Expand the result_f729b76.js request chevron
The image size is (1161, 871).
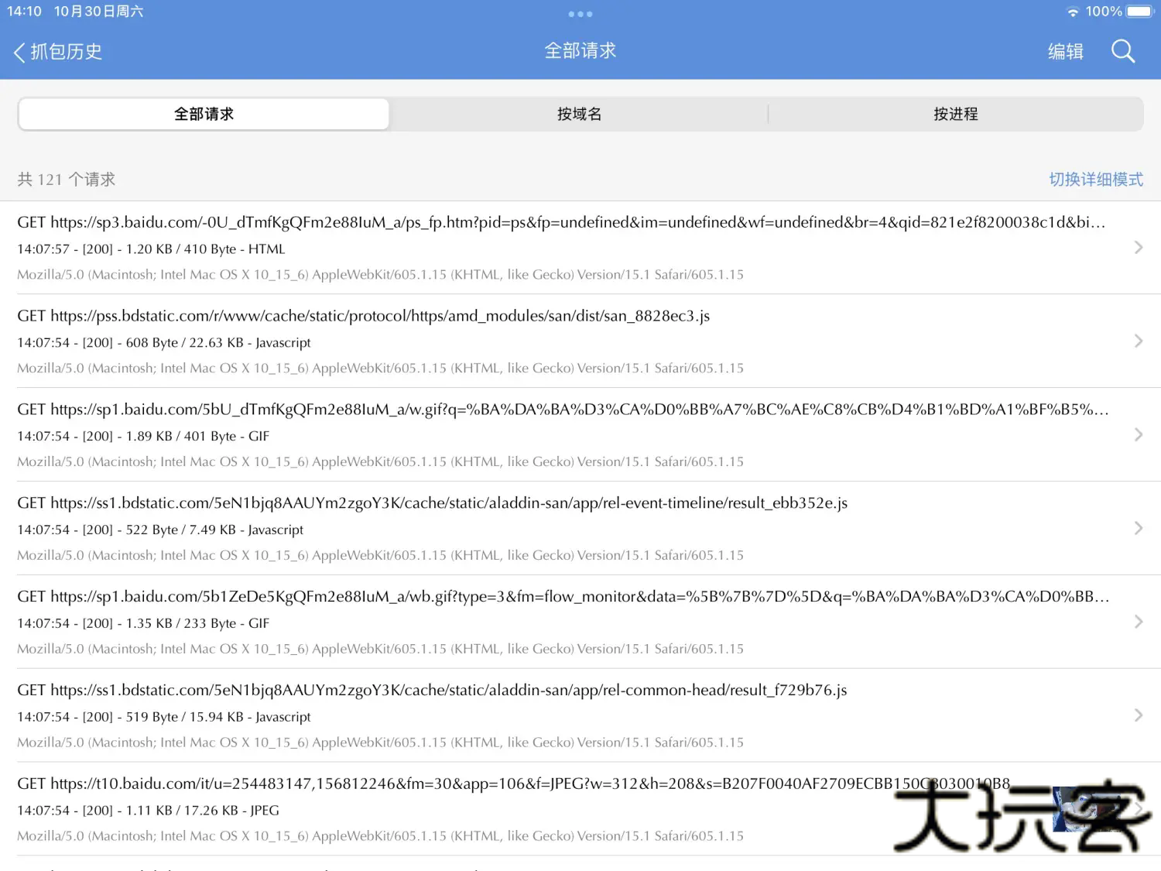[1138, 715]
